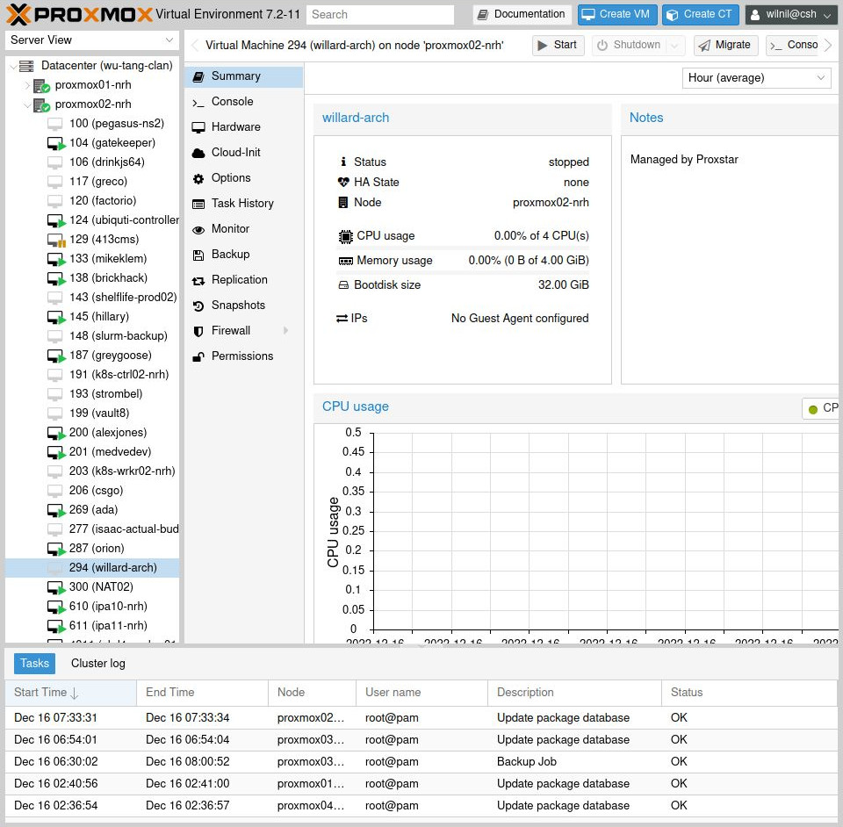Viewport: 843px width, 827px height.
Task: Click the IPs exchange arrows icon
Action: (342, 319)
